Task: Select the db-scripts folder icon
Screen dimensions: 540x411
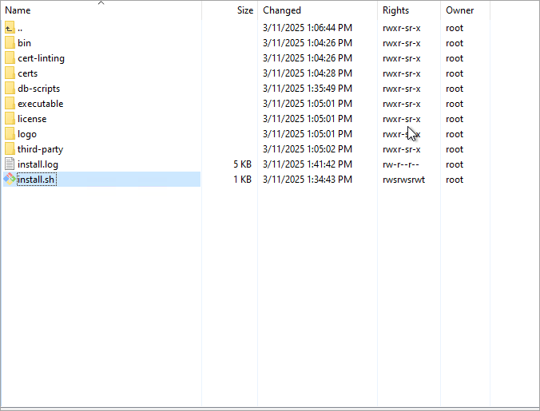Action: click(10, 89)
